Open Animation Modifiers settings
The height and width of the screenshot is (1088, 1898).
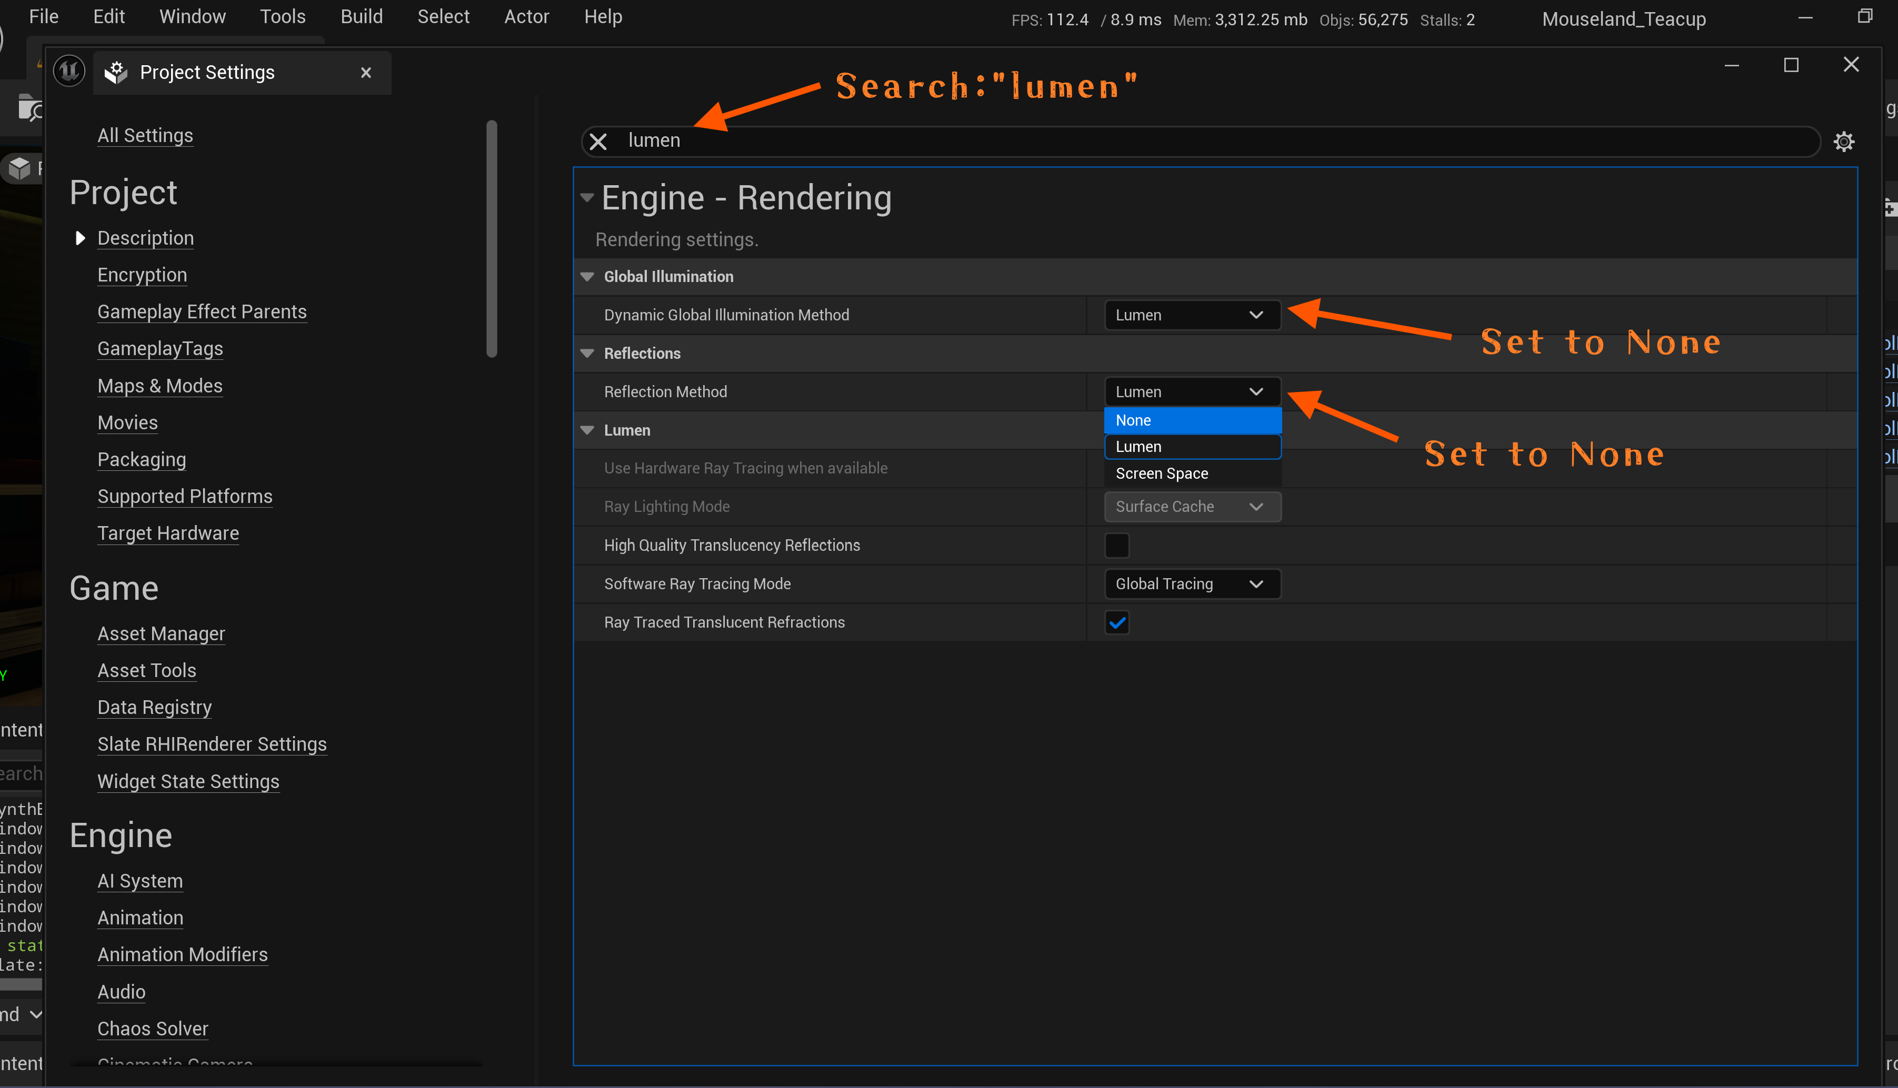183,955
